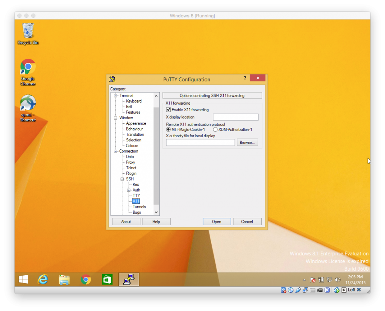Select XDM-Authorization-1 protocol
Viewport: 385px width, 311px height.
coord(215,129)
